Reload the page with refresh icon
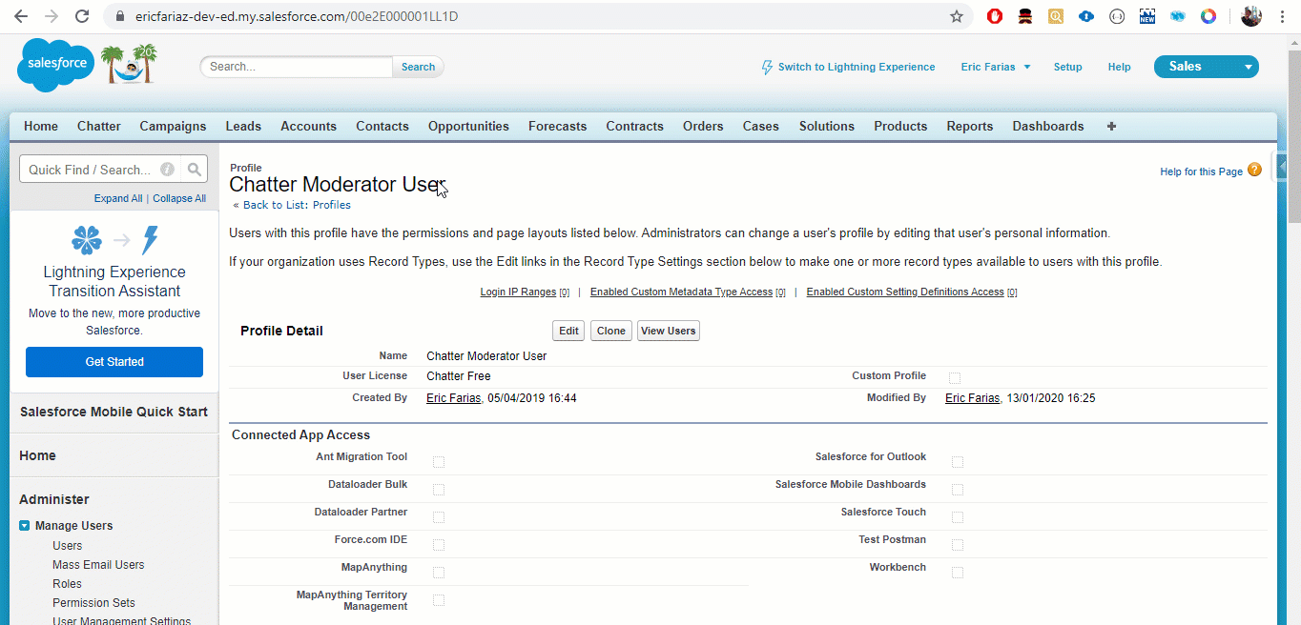Image resolution: width=1301 pixels, height=625 pixels. (x=82, y=16)
